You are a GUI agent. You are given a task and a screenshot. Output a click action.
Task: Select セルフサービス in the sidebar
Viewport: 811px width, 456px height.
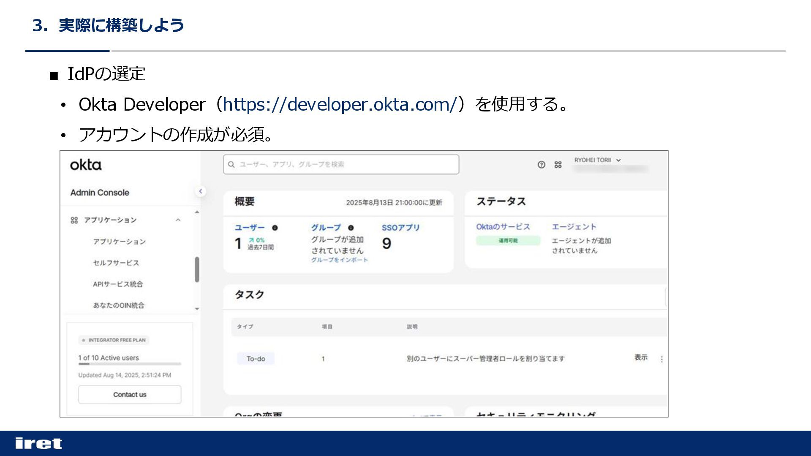116,263
